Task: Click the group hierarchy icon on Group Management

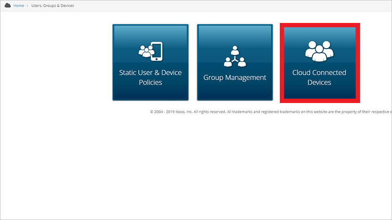Action: click(235, 56)
